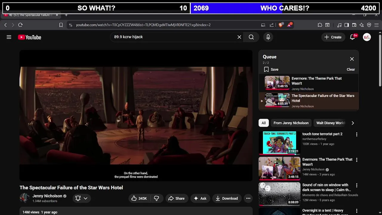
Task: Share this page from address bar
Action: click(272, 25)
